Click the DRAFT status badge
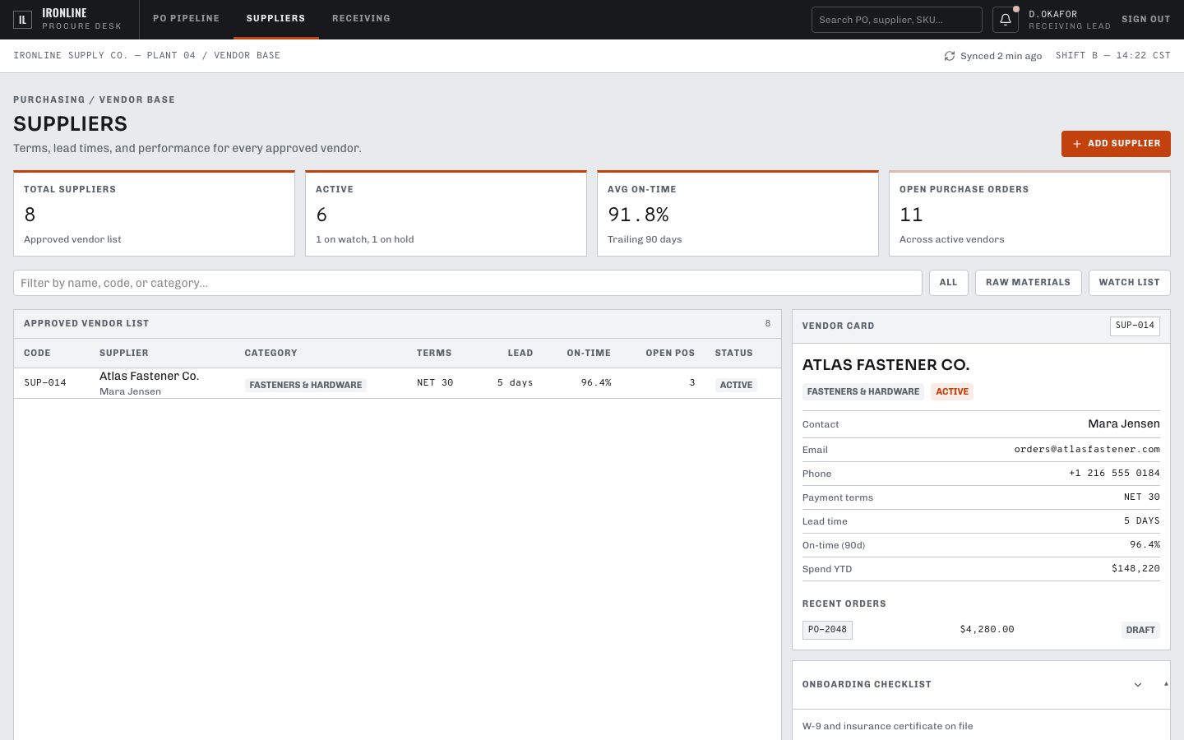 [x=1140, y=630]
